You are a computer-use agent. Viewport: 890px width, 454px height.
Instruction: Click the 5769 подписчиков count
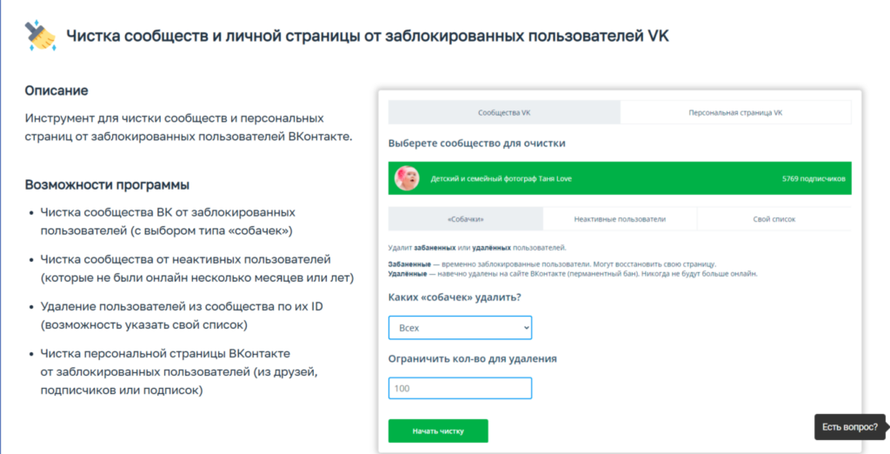coord(814,179)
